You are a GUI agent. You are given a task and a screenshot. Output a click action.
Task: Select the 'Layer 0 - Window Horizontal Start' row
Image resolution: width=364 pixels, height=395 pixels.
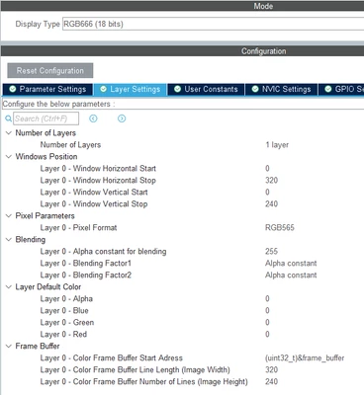(x=98, y=169)
